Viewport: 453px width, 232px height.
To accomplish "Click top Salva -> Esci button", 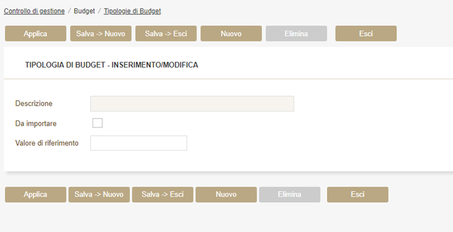I will click(165, 33).
